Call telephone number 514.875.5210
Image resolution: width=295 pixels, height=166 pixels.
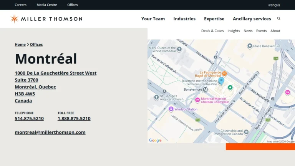(x=29, y=118)
